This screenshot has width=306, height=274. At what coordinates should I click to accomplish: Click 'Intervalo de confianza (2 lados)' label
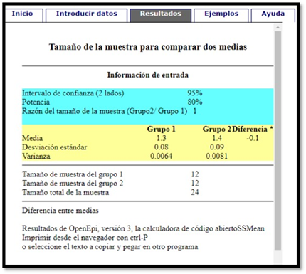point(73,93)
